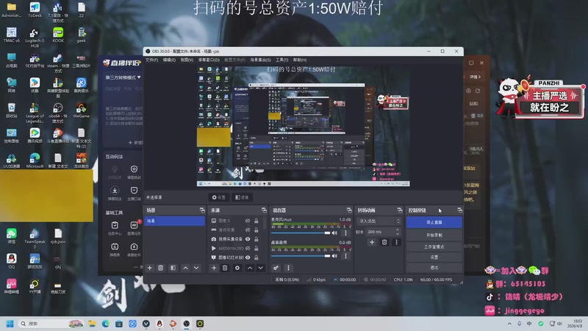Mute the 麦克风/Aux speaker icon
Viewport: 588px width, 331px height.
[x=334, y=233]
